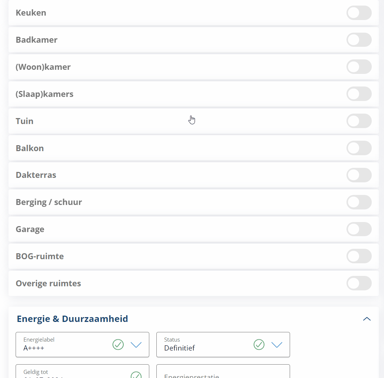Viewport: 384px width, 378px height.
Task: Turn on the Badkamer toggle
Action: [x=359, y=40]
